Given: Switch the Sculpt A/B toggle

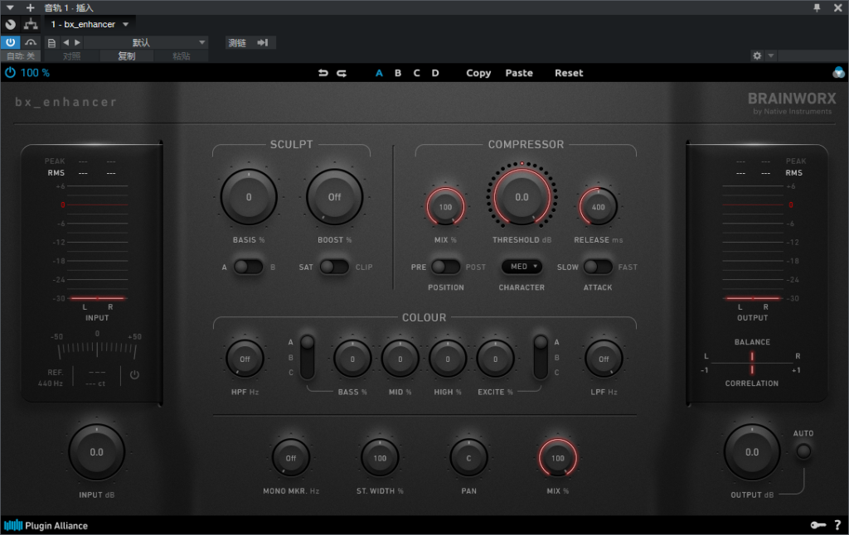Looking at the screenshot, I should 248,267.
